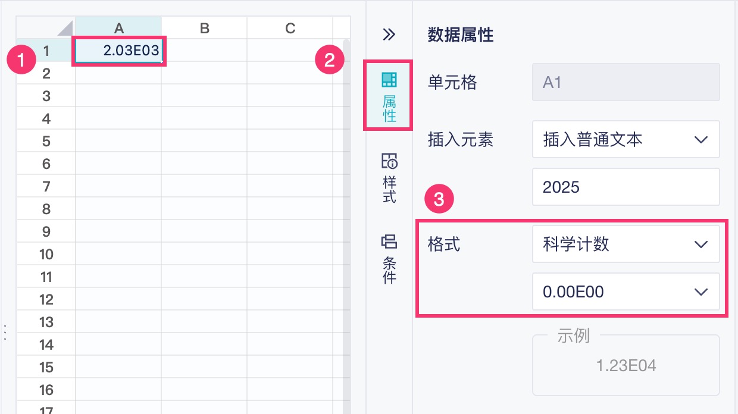Open the 属性 (Properties) tab icon
Viewport: 738px width, 414px height.
click(389, 95)
